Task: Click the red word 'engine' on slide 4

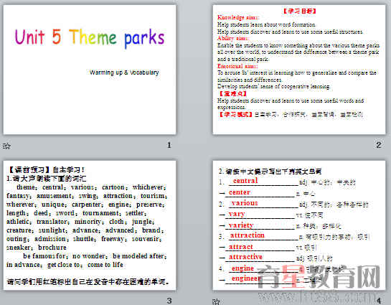Action: click(242, 268)
